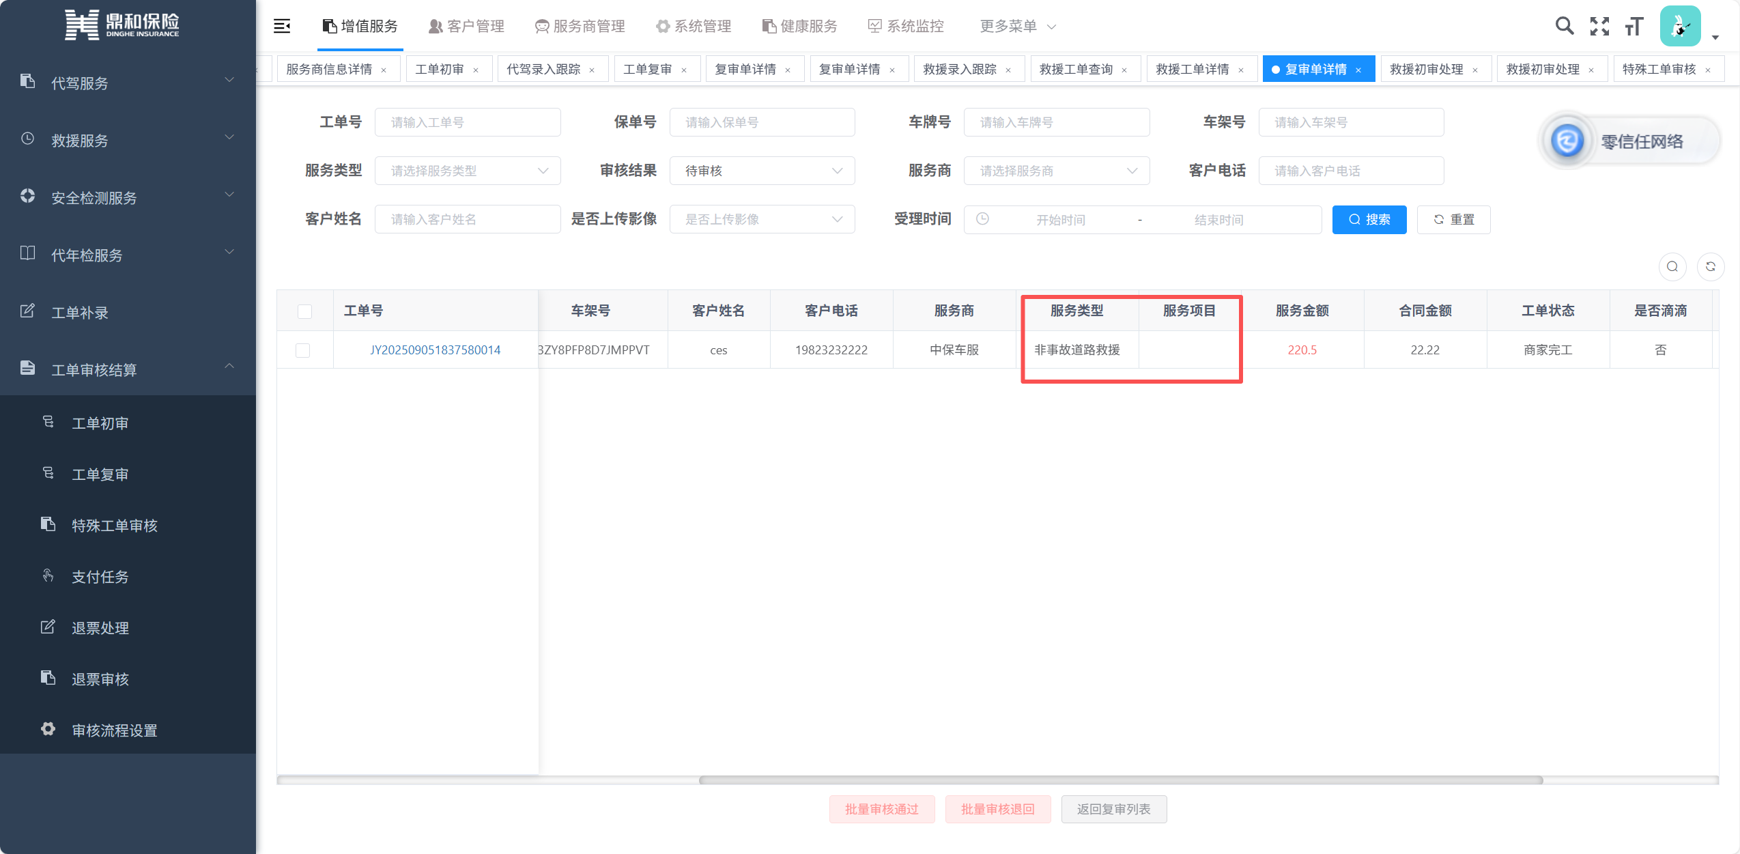
Task: Click the sidebar collapse hamburger icon
Action: tap(281, 27)
